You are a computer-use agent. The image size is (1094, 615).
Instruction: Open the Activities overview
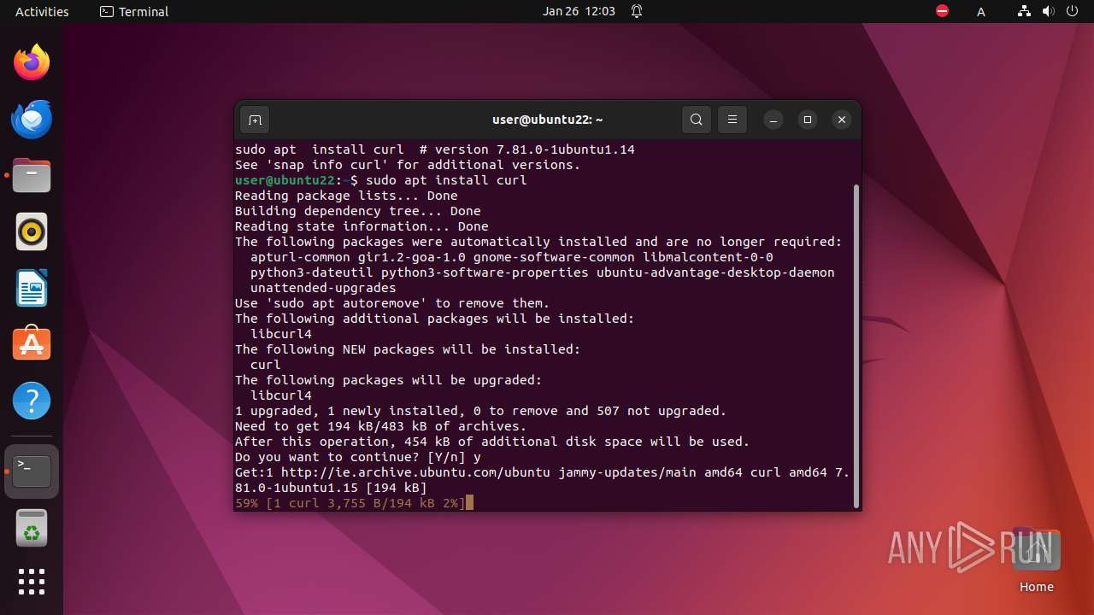click(42, 11)
